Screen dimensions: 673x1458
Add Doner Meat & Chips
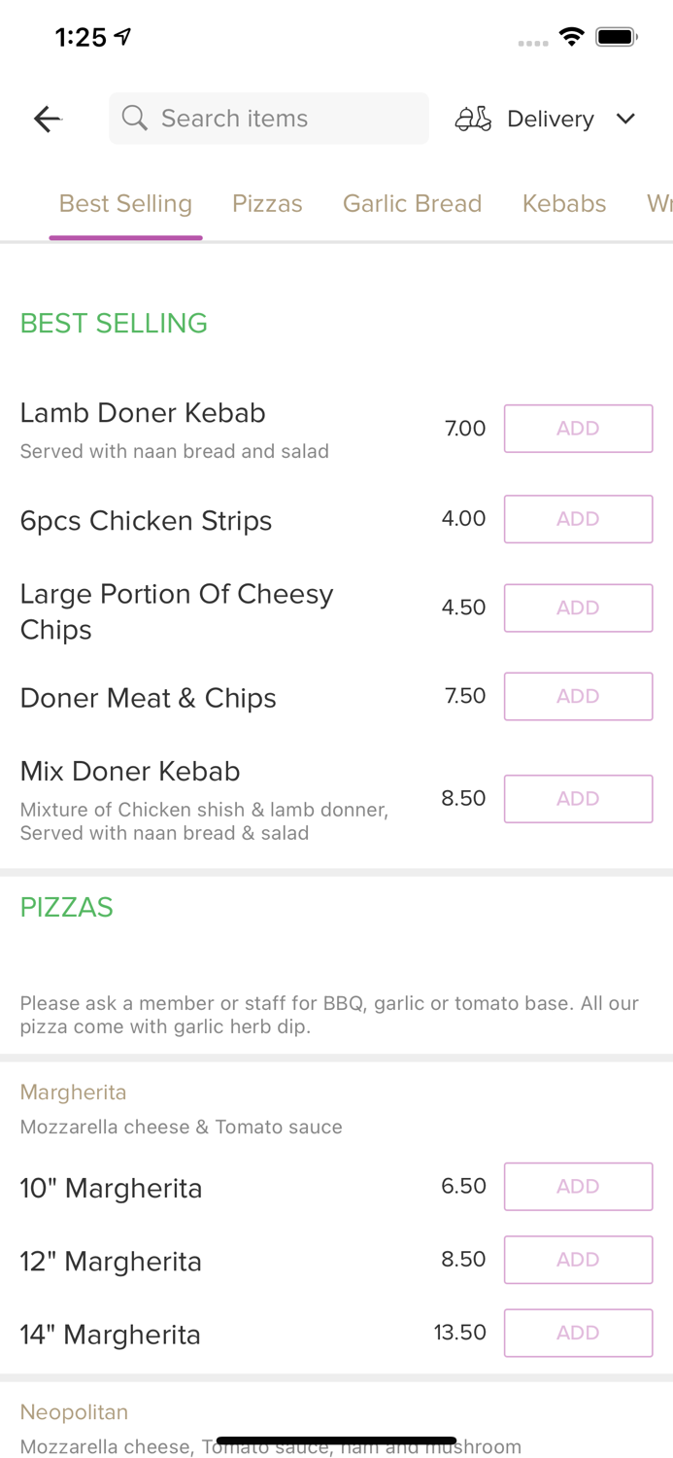[578, 696]
